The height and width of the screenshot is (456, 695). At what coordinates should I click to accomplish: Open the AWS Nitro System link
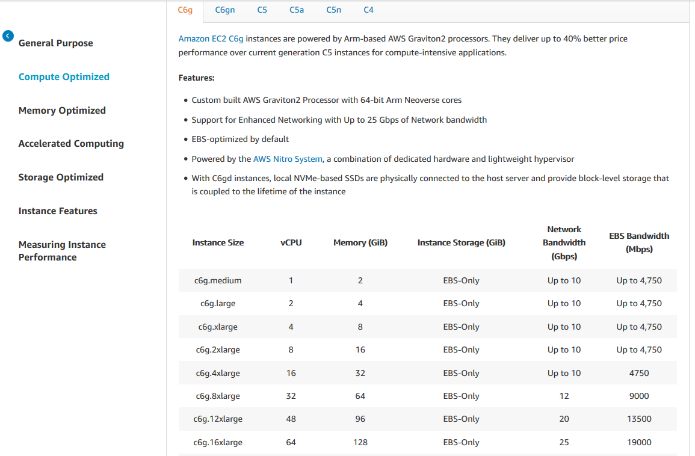288,159
